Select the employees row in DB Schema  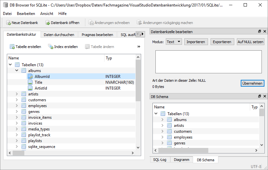(x=206, y=137)
